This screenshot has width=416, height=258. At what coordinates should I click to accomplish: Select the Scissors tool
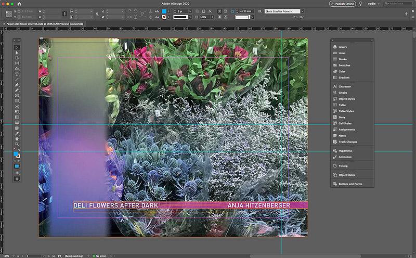(x=17, y=107)
